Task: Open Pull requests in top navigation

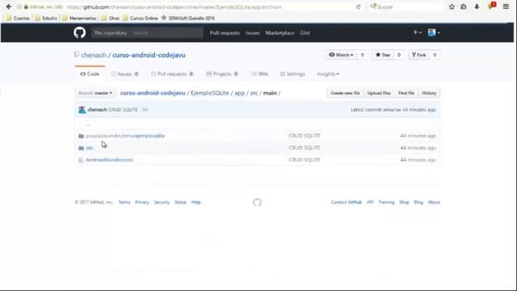Action: [225, 33]
